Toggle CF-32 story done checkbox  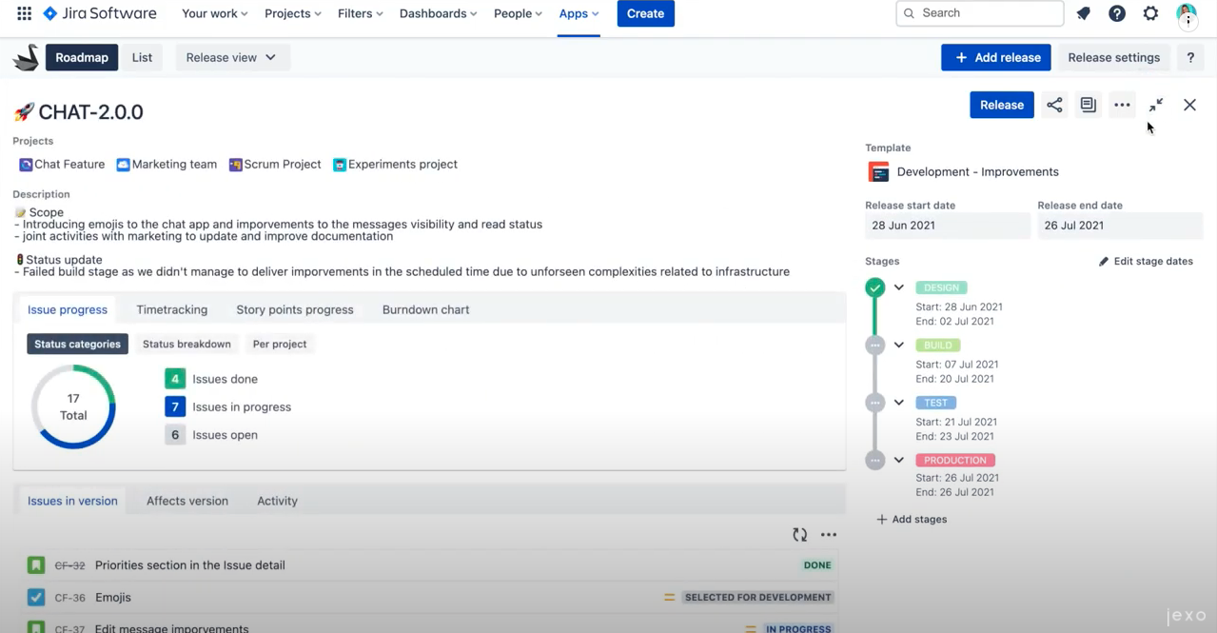point(35,564)
